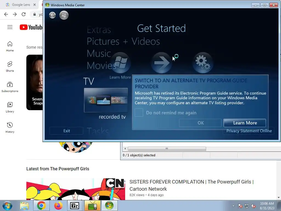Select the arrow Express setup tile
The width and height of the screenshot is (281, 211).
coord(161,63)
